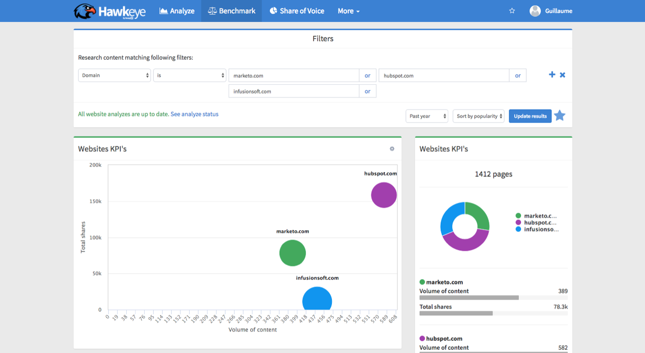This screenshot has height=353, width=645.
Task: Click the marketo.com filter input field
Action: pyautogui.click(x=294, y=76)
